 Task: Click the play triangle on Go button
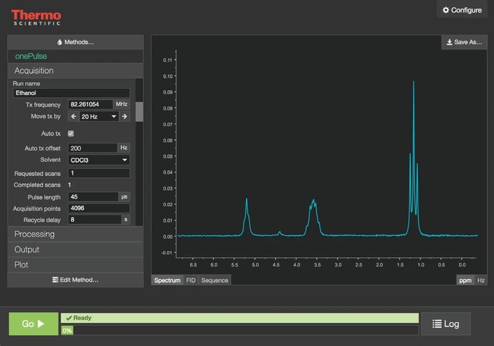coord(41,324)
